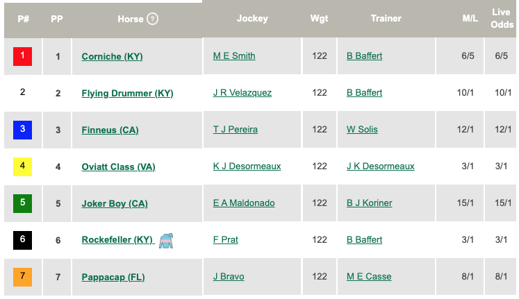The image size is (519, 299).
Task: Open the Flying Drummer (KY) horse page
Action: (127, 93)
